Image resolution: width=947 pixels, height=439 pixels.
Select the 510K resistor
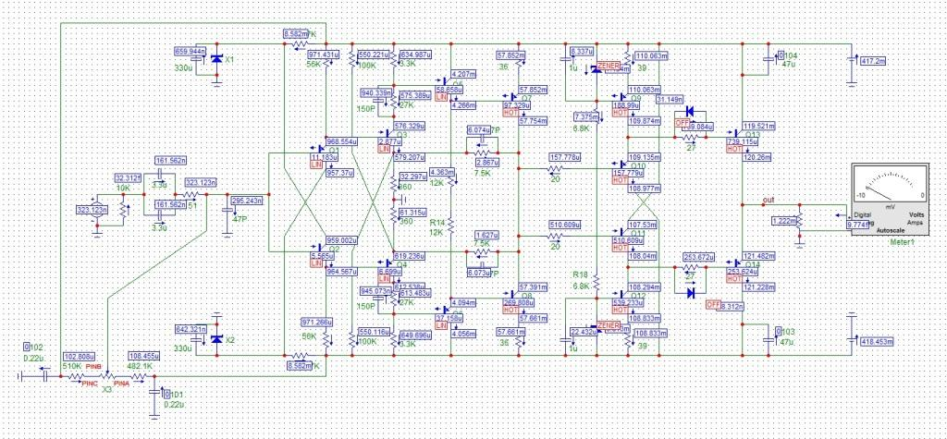coord(76,375)
